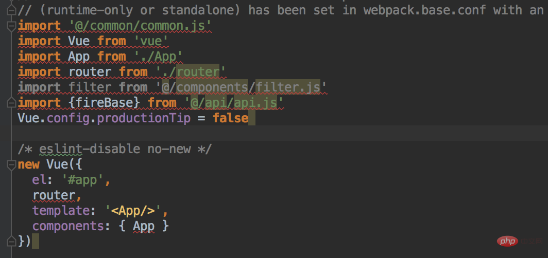
Task: Click the 'filter.js' file name in import
Action: point(288,87)
